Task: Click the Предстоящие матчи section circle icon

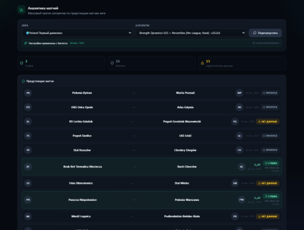Action: point(23,81)
